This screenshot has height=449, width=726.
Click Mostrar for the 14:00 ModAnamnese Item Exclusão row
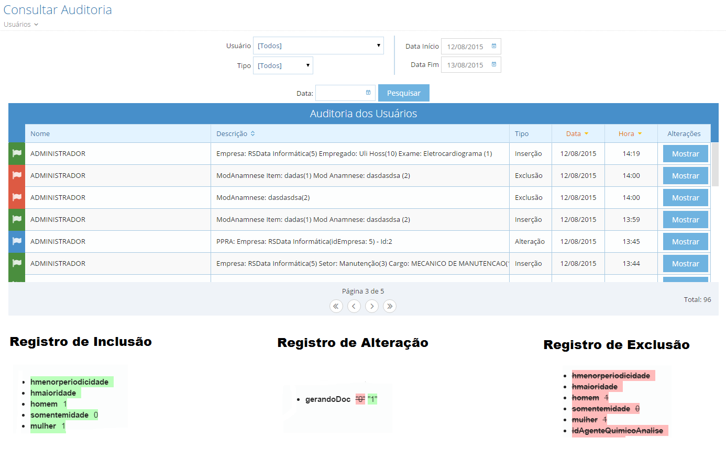pos(686,176)
